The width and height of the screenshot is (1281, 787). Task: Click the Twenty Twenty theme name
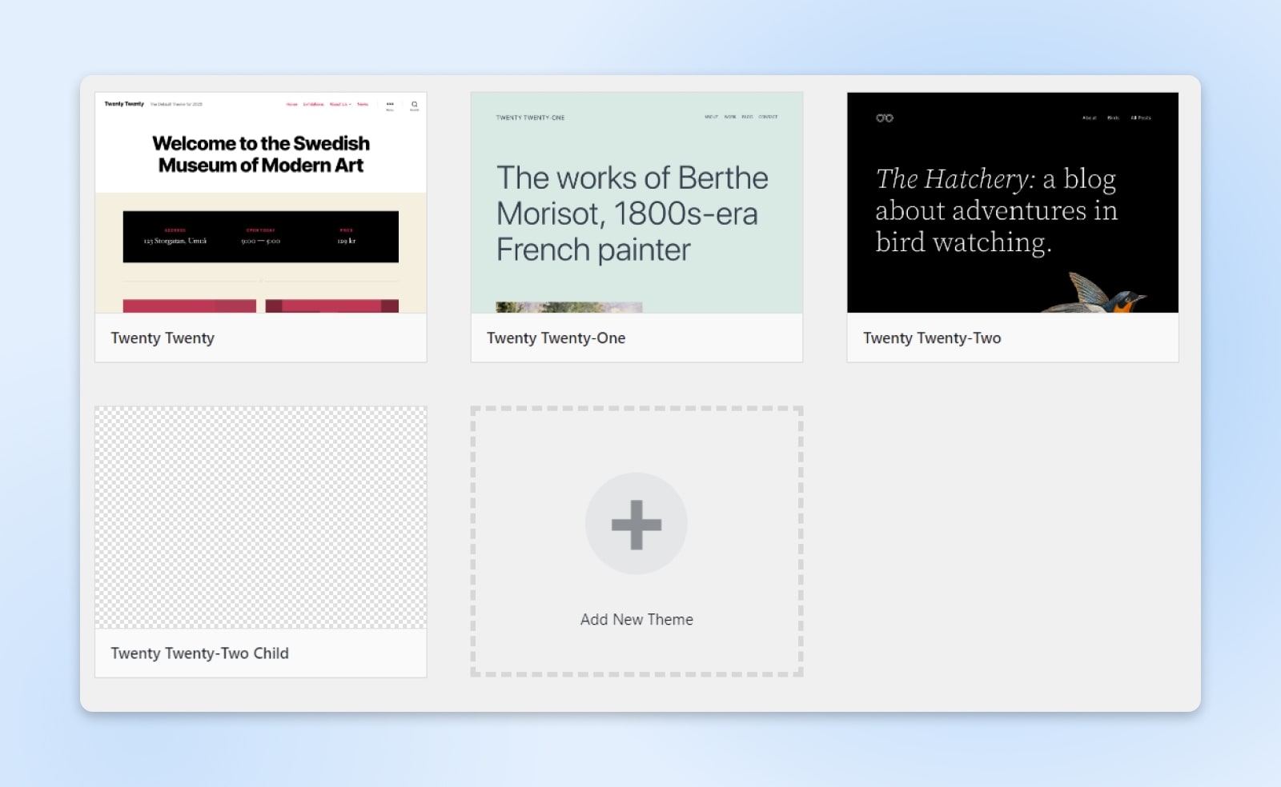point(163,338)
